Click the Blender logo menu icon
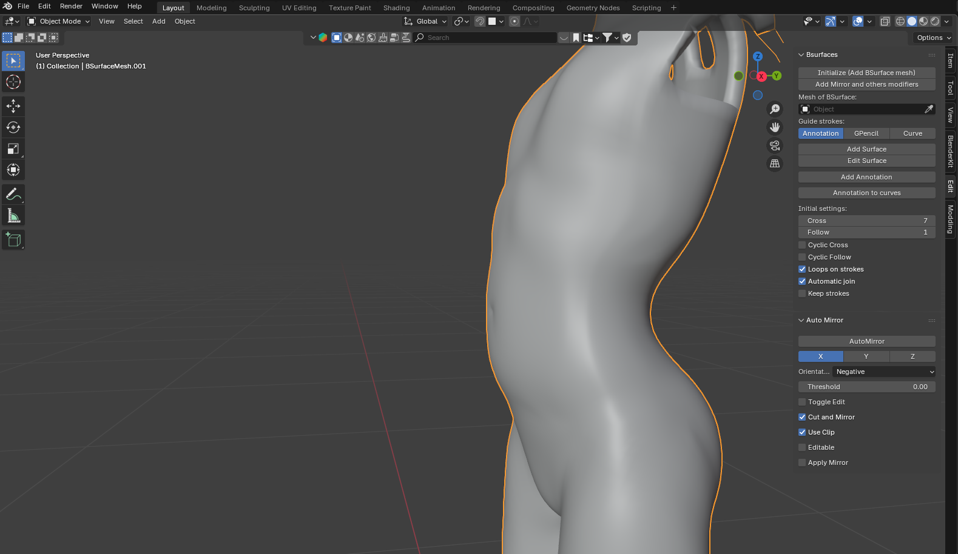958x554 pixels. pos(8,6)
